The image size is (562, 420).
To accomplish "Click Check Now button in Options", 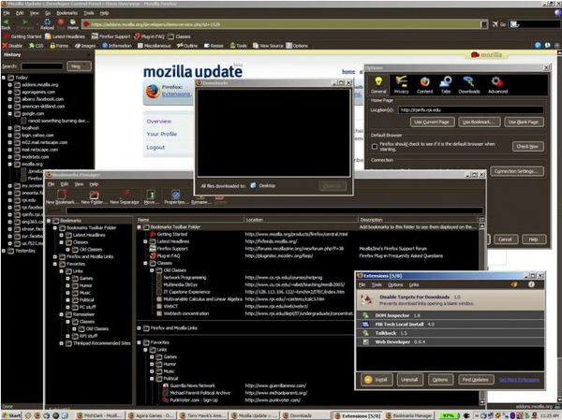I will [x=527, y=146].
